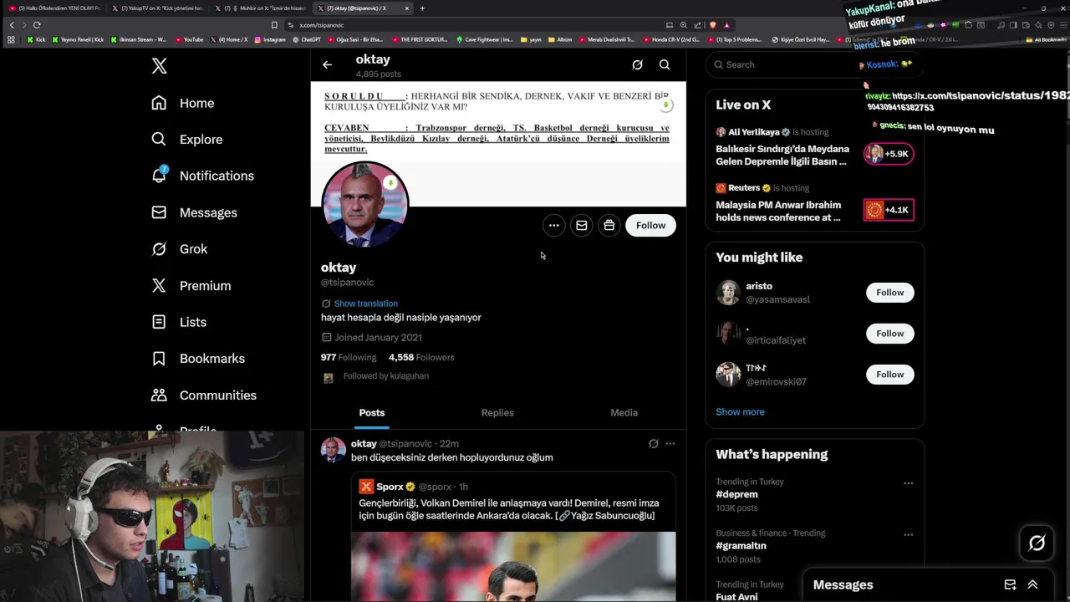
Task: Expand the Messages drawer with double chevron
Action: coord(1032,584)
